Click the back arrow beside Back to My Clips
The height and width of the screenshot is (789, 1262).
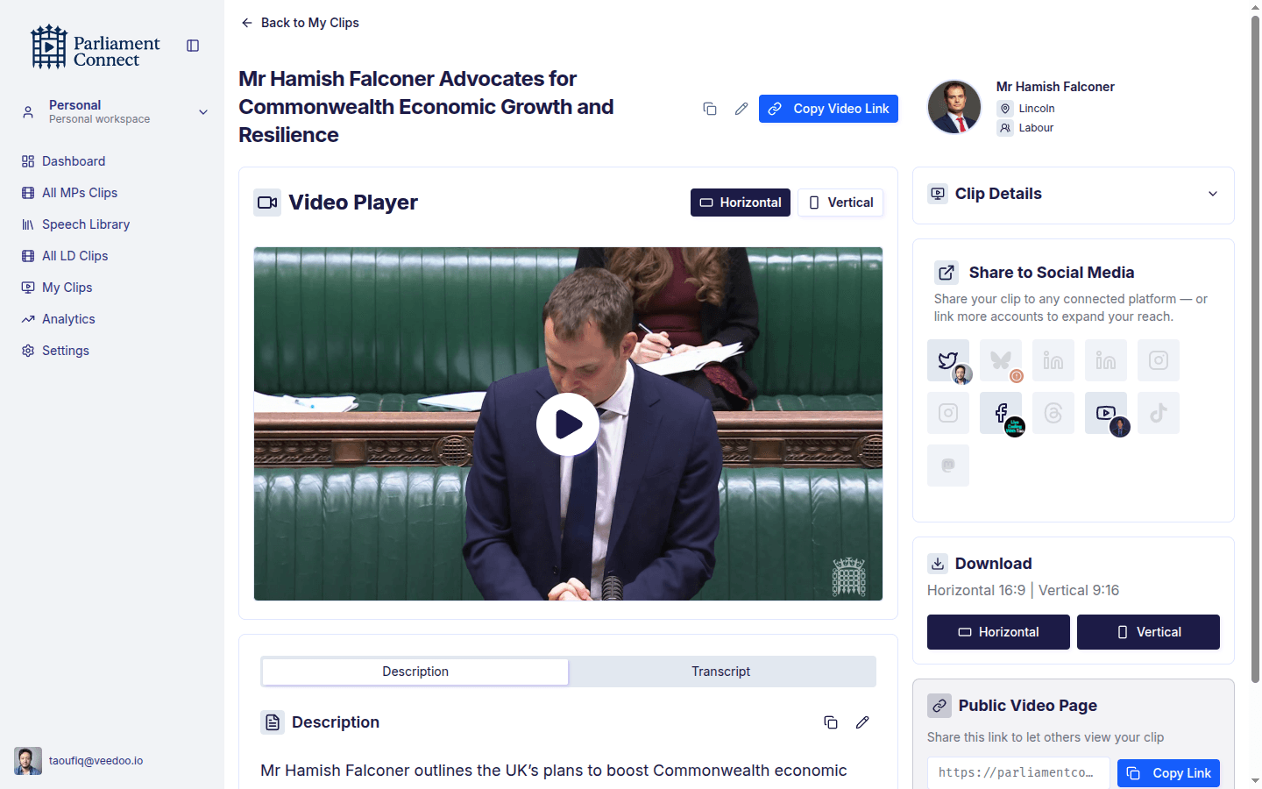pyautogui.click(x=247, y=23)
